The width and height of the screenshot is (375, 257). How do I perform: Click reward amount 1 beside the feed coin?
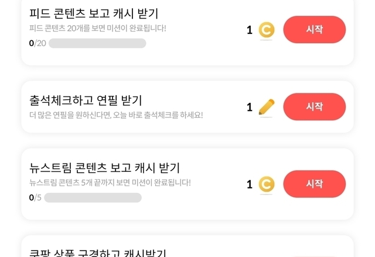point(250,30)
